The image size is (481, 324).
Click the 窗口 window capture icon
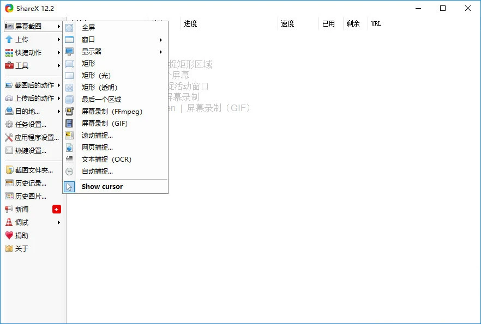coord(69,40)
